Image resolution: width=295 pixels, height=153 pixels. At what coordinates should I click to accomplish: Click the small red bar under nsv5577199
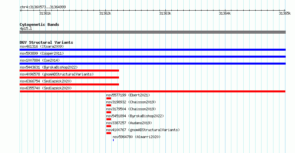click(109, 98)
